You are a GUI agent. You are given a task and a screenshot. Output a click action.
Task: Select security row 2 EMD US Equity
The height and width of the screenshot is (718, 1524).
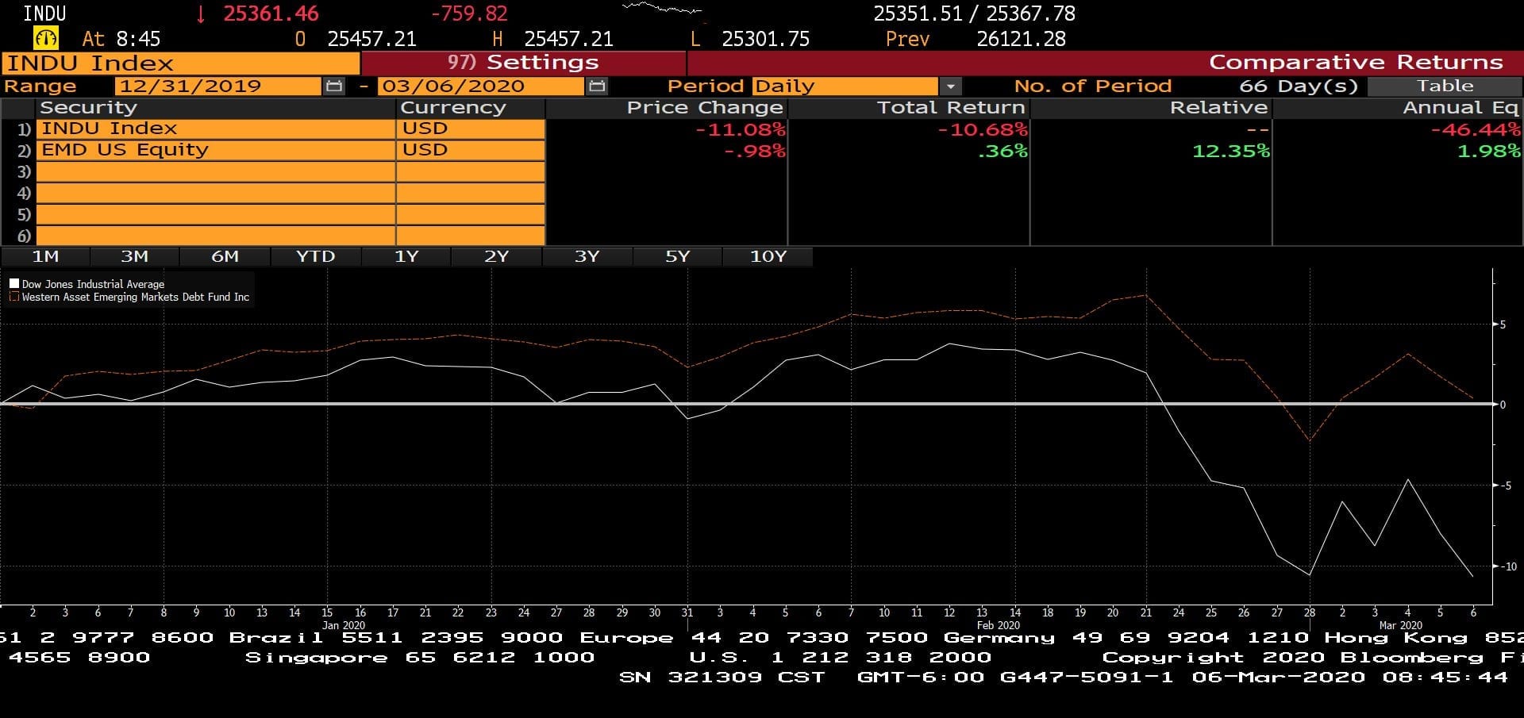point(215,150)
